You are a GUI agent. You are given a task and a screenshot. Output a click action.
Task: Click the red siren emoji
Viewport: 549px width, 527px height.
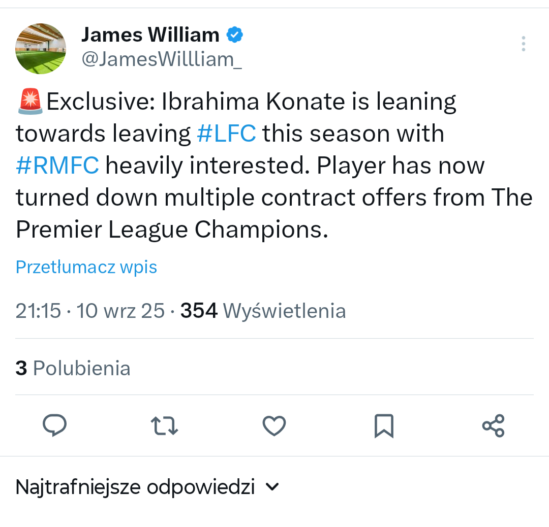click(30, 102)
